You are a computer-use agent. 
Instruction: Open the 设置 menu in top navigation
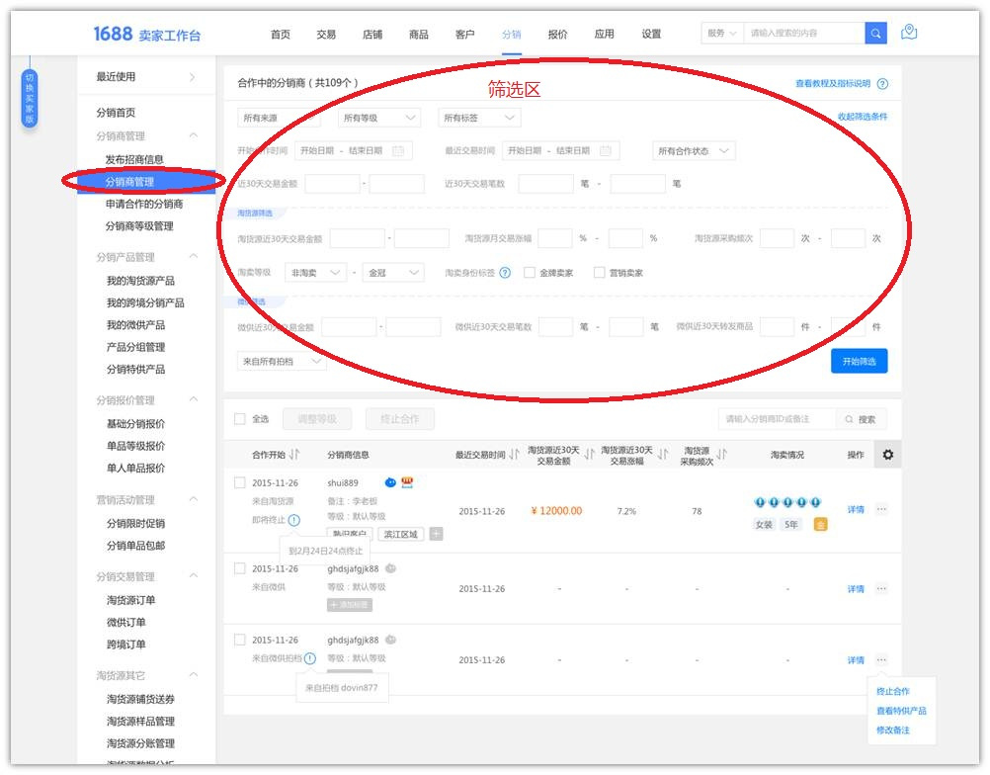[x=652, y=33]
